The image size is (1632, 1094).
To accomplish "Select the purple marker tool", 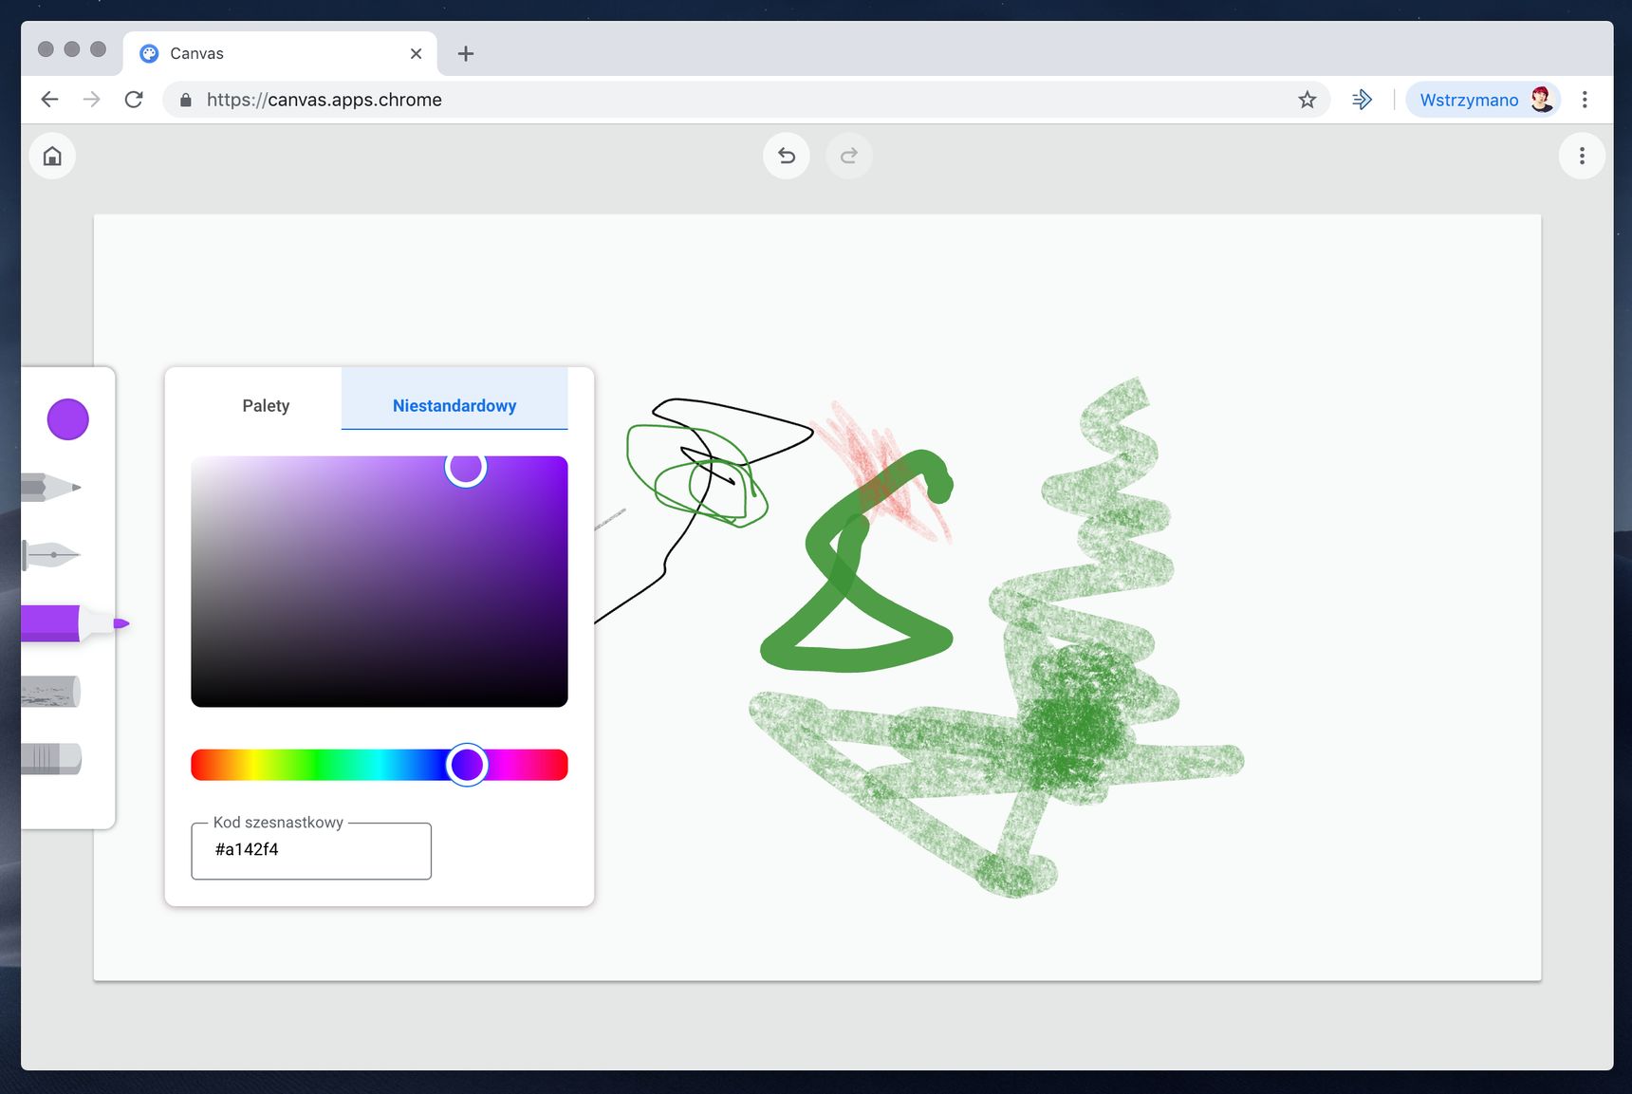I will tap(74, 623).
